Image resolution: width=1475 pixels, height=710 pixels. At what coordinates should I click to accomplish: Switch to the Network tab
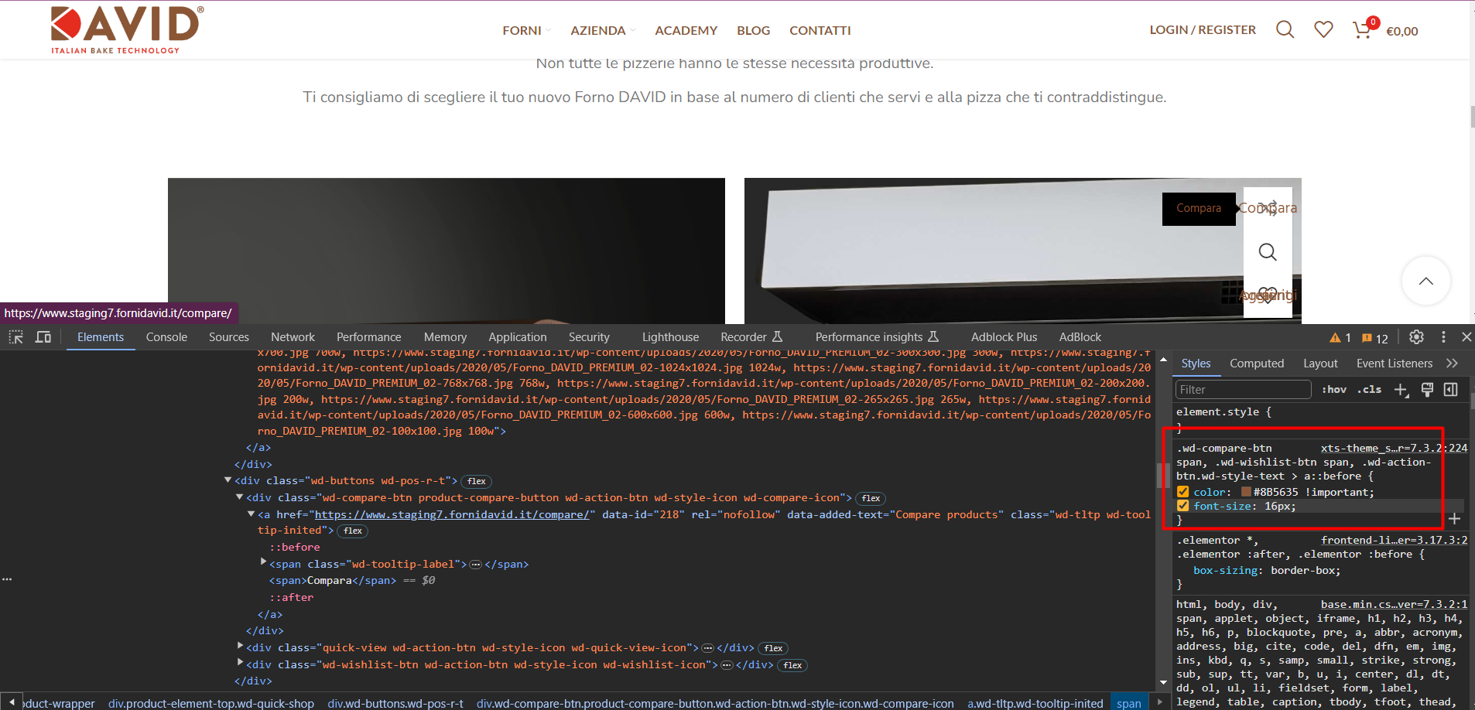(x=293, y=337)
